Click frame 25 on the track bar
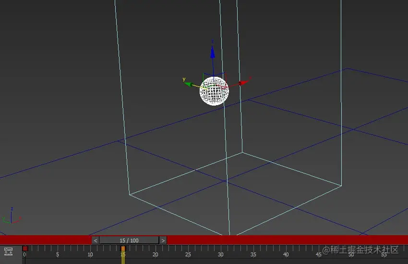 (x=188, y=254)
